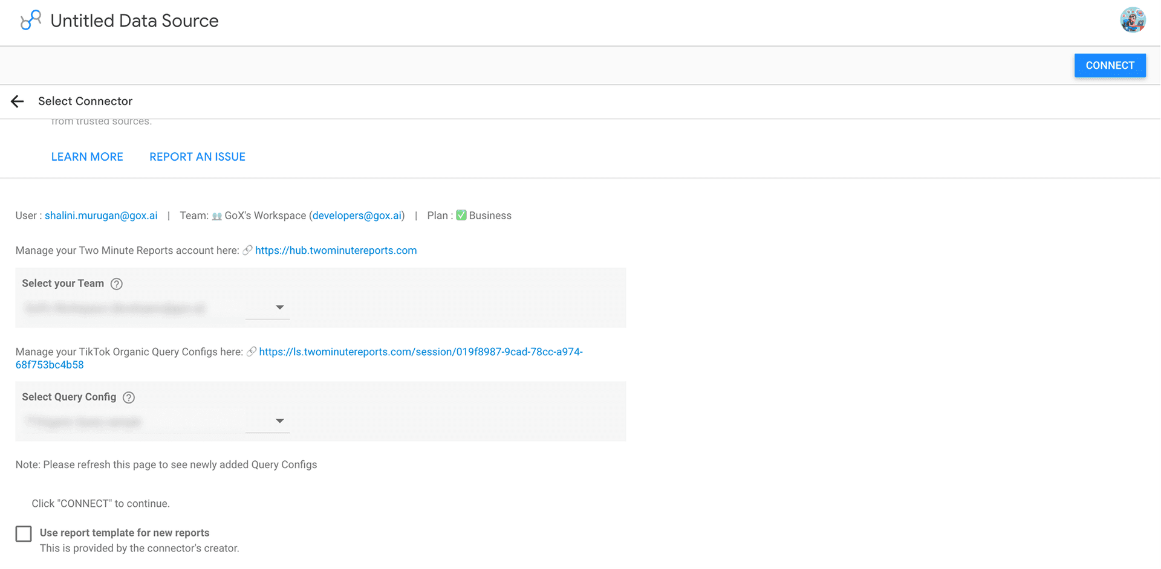Click REPORT AN ISSUE link
The width and height of the screenshot is (1161, 569).
click(x=197, y=157)
